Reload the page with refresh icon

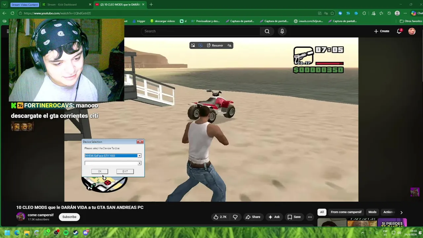point(12,13)
